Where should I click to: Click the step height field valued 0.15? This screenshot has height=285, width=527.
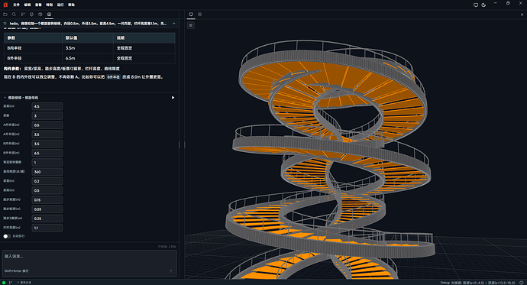tap(47, 199)
